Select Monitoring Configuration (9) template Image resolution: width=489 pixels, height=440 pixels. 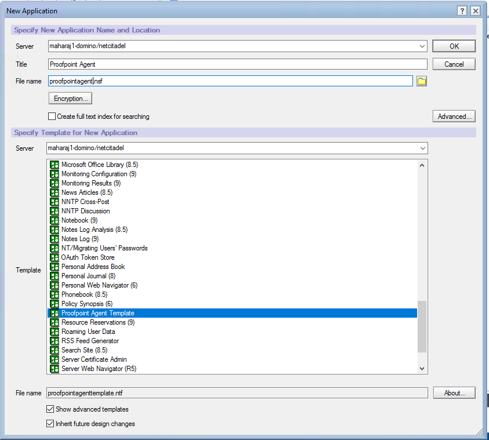(x=232, y=174)
